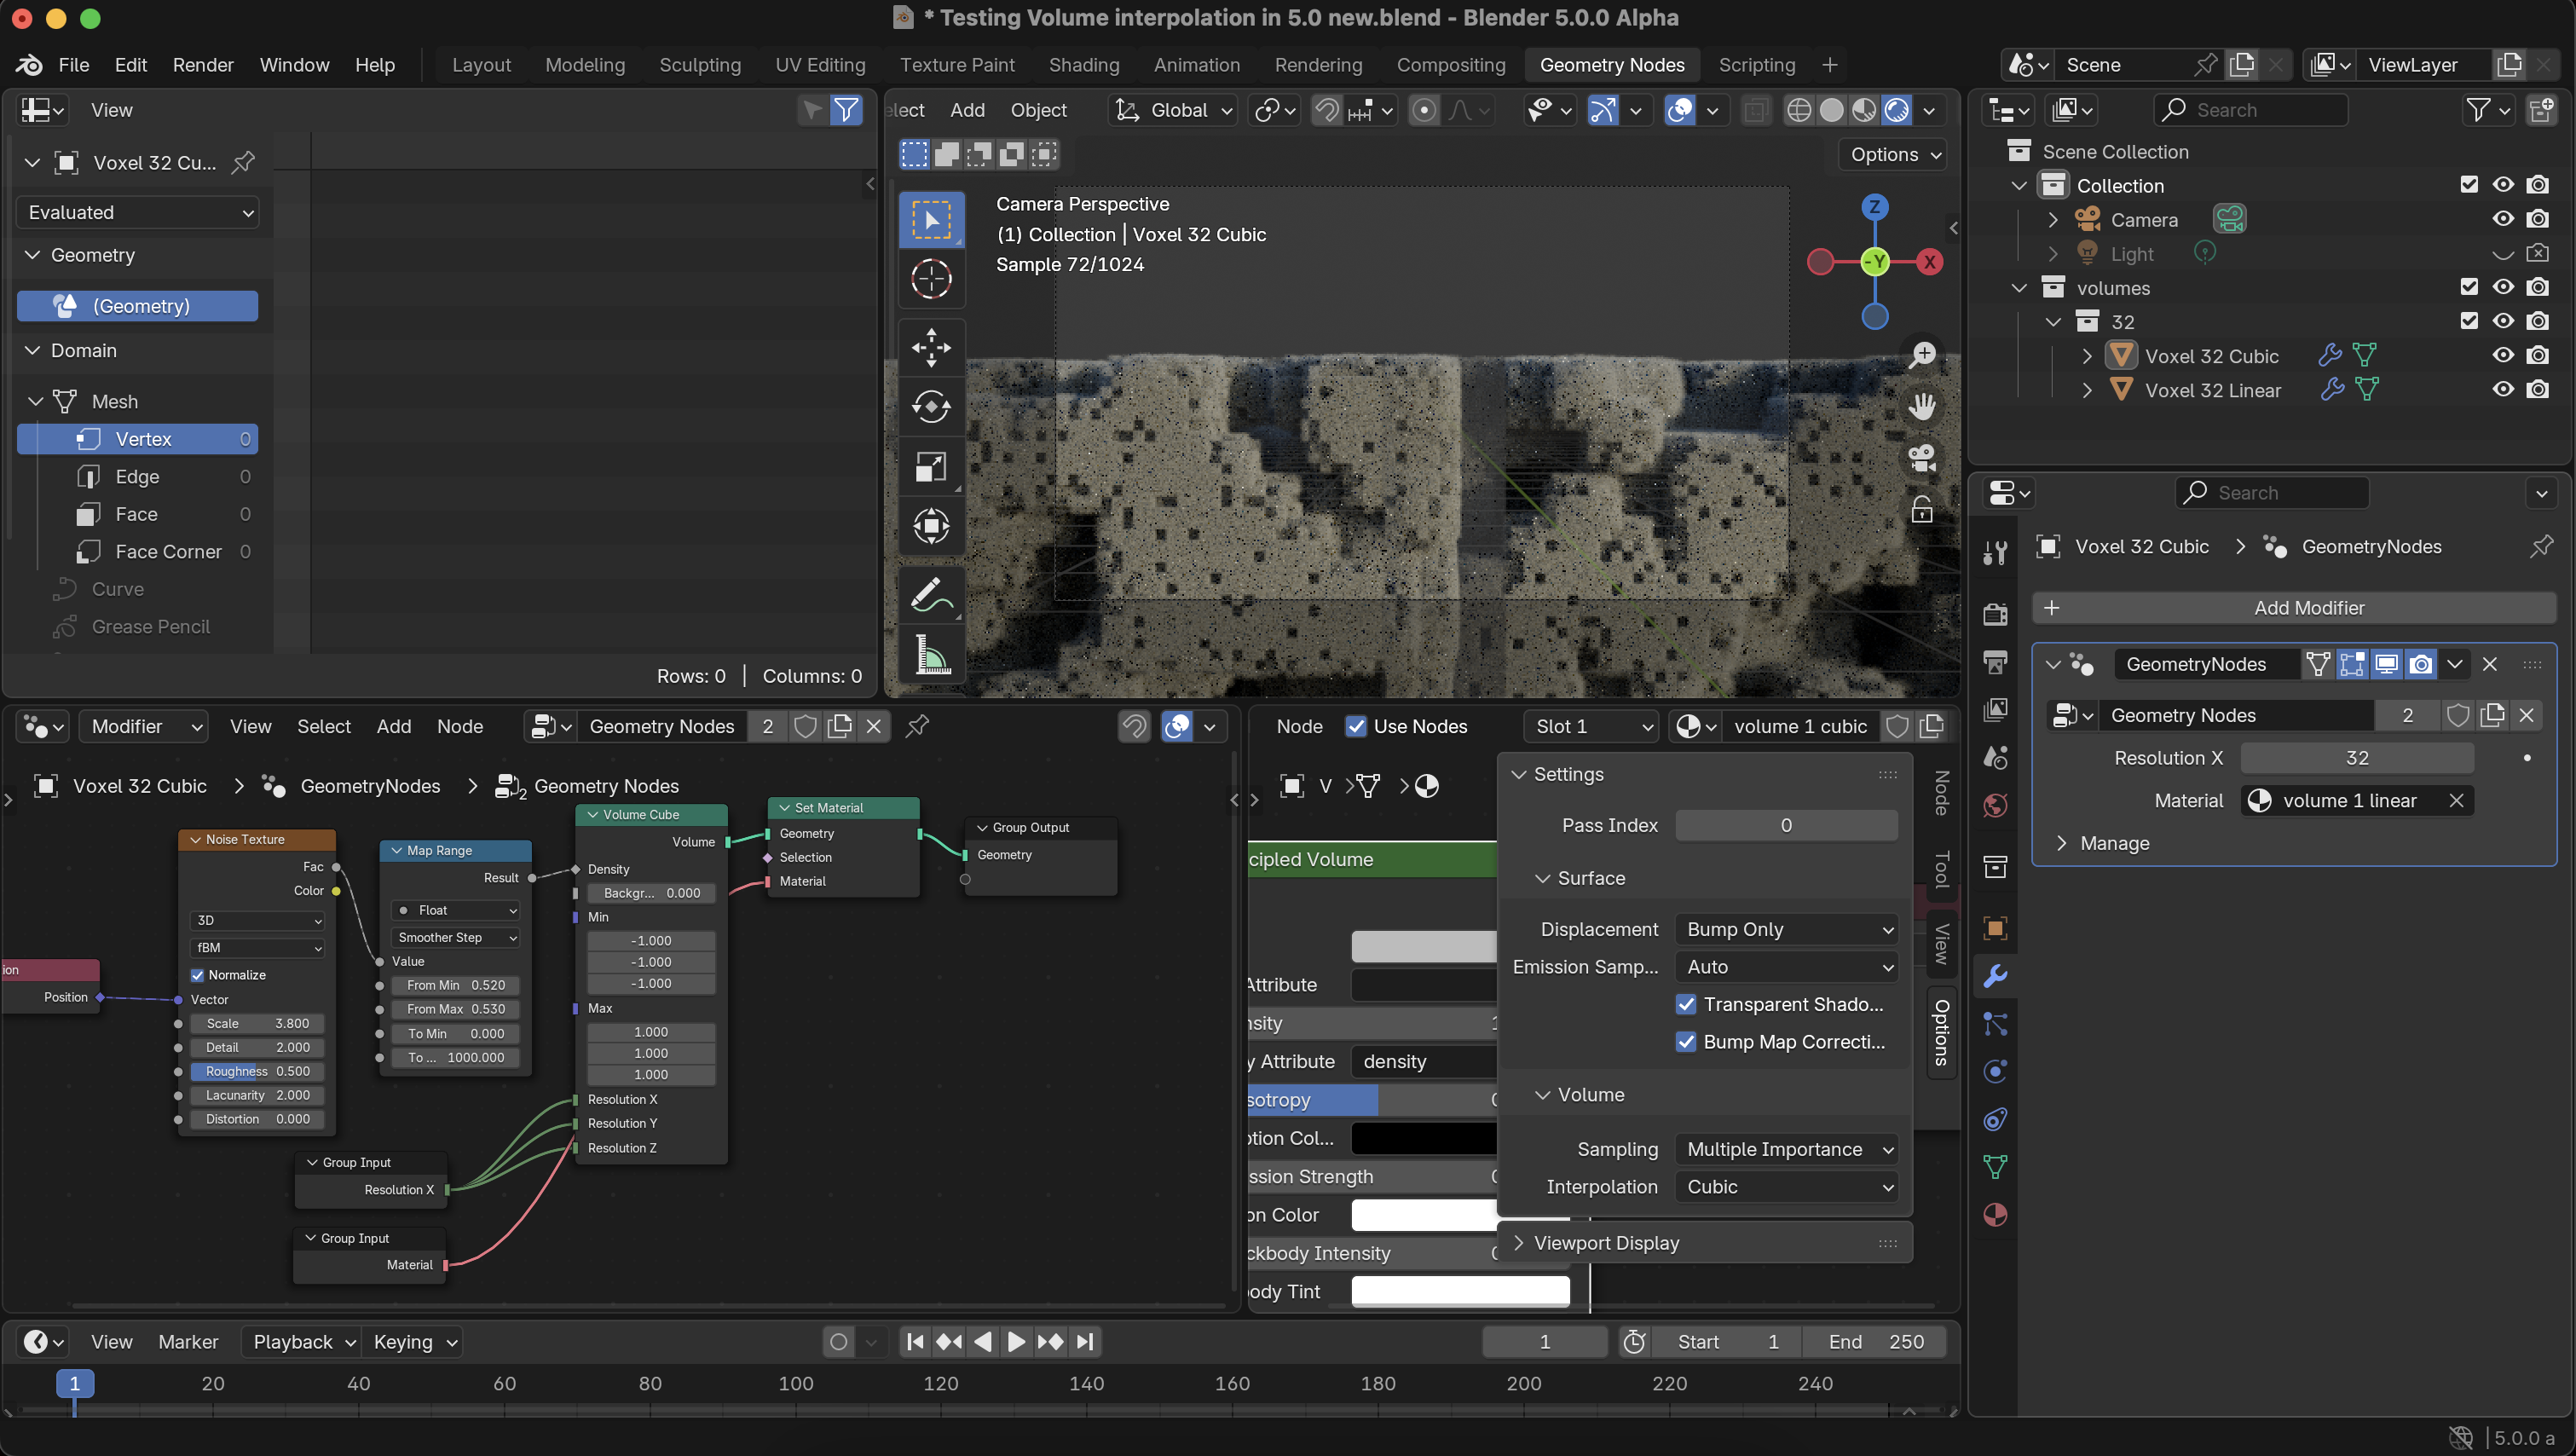Image resolution: width=2576 pixels, height=1456 pixels.
Task: Open viewport Options button
Action: [x=1894, y=154]
